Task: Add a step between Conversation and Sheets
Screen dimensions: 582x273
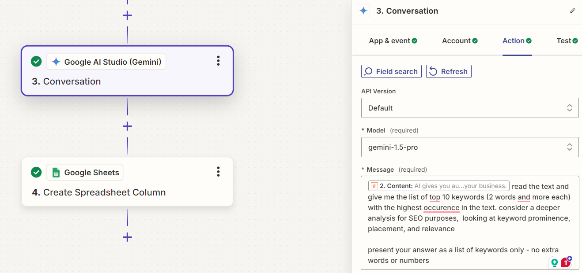Action: point(127,126)
